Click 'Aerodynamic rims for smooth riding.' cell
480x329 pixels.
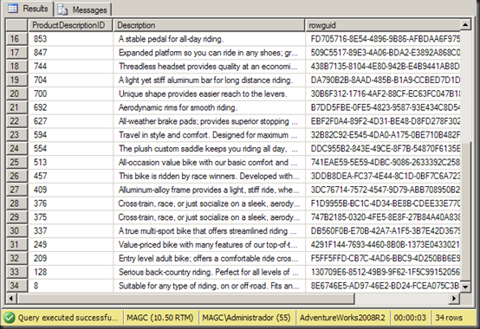tap(209, 107)
